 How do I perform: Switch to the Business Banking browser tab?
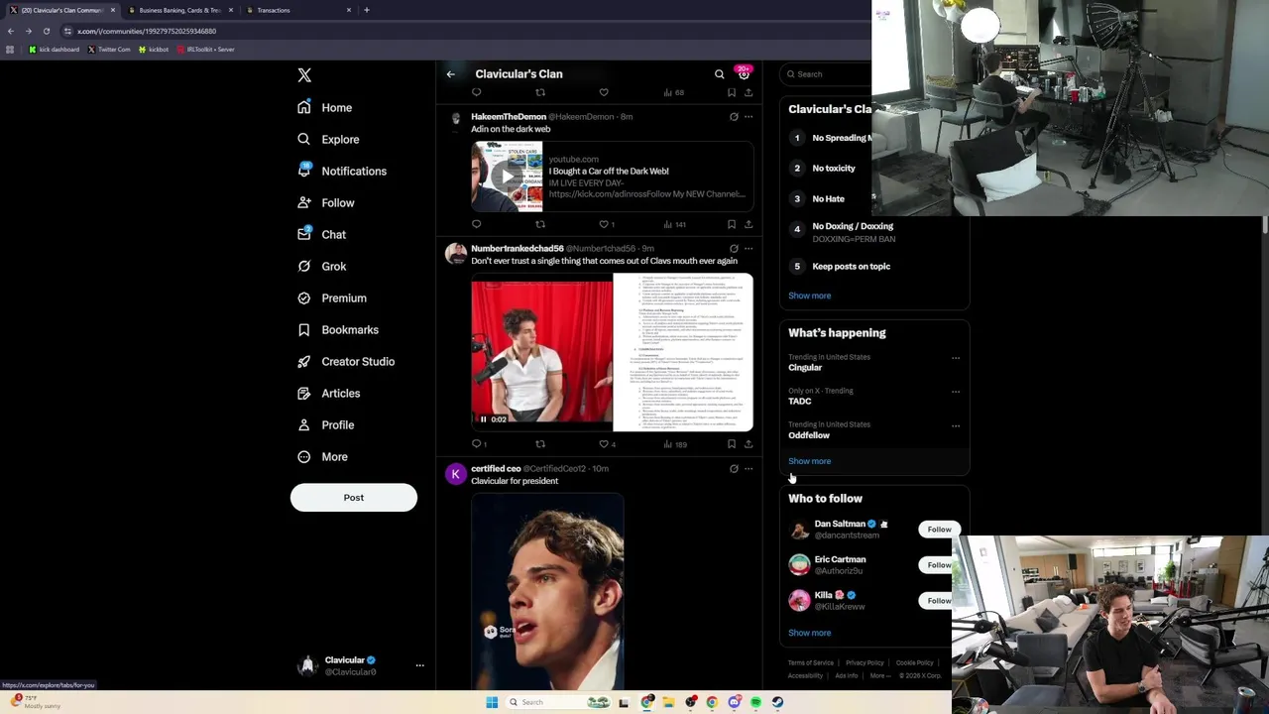[179, 10]
